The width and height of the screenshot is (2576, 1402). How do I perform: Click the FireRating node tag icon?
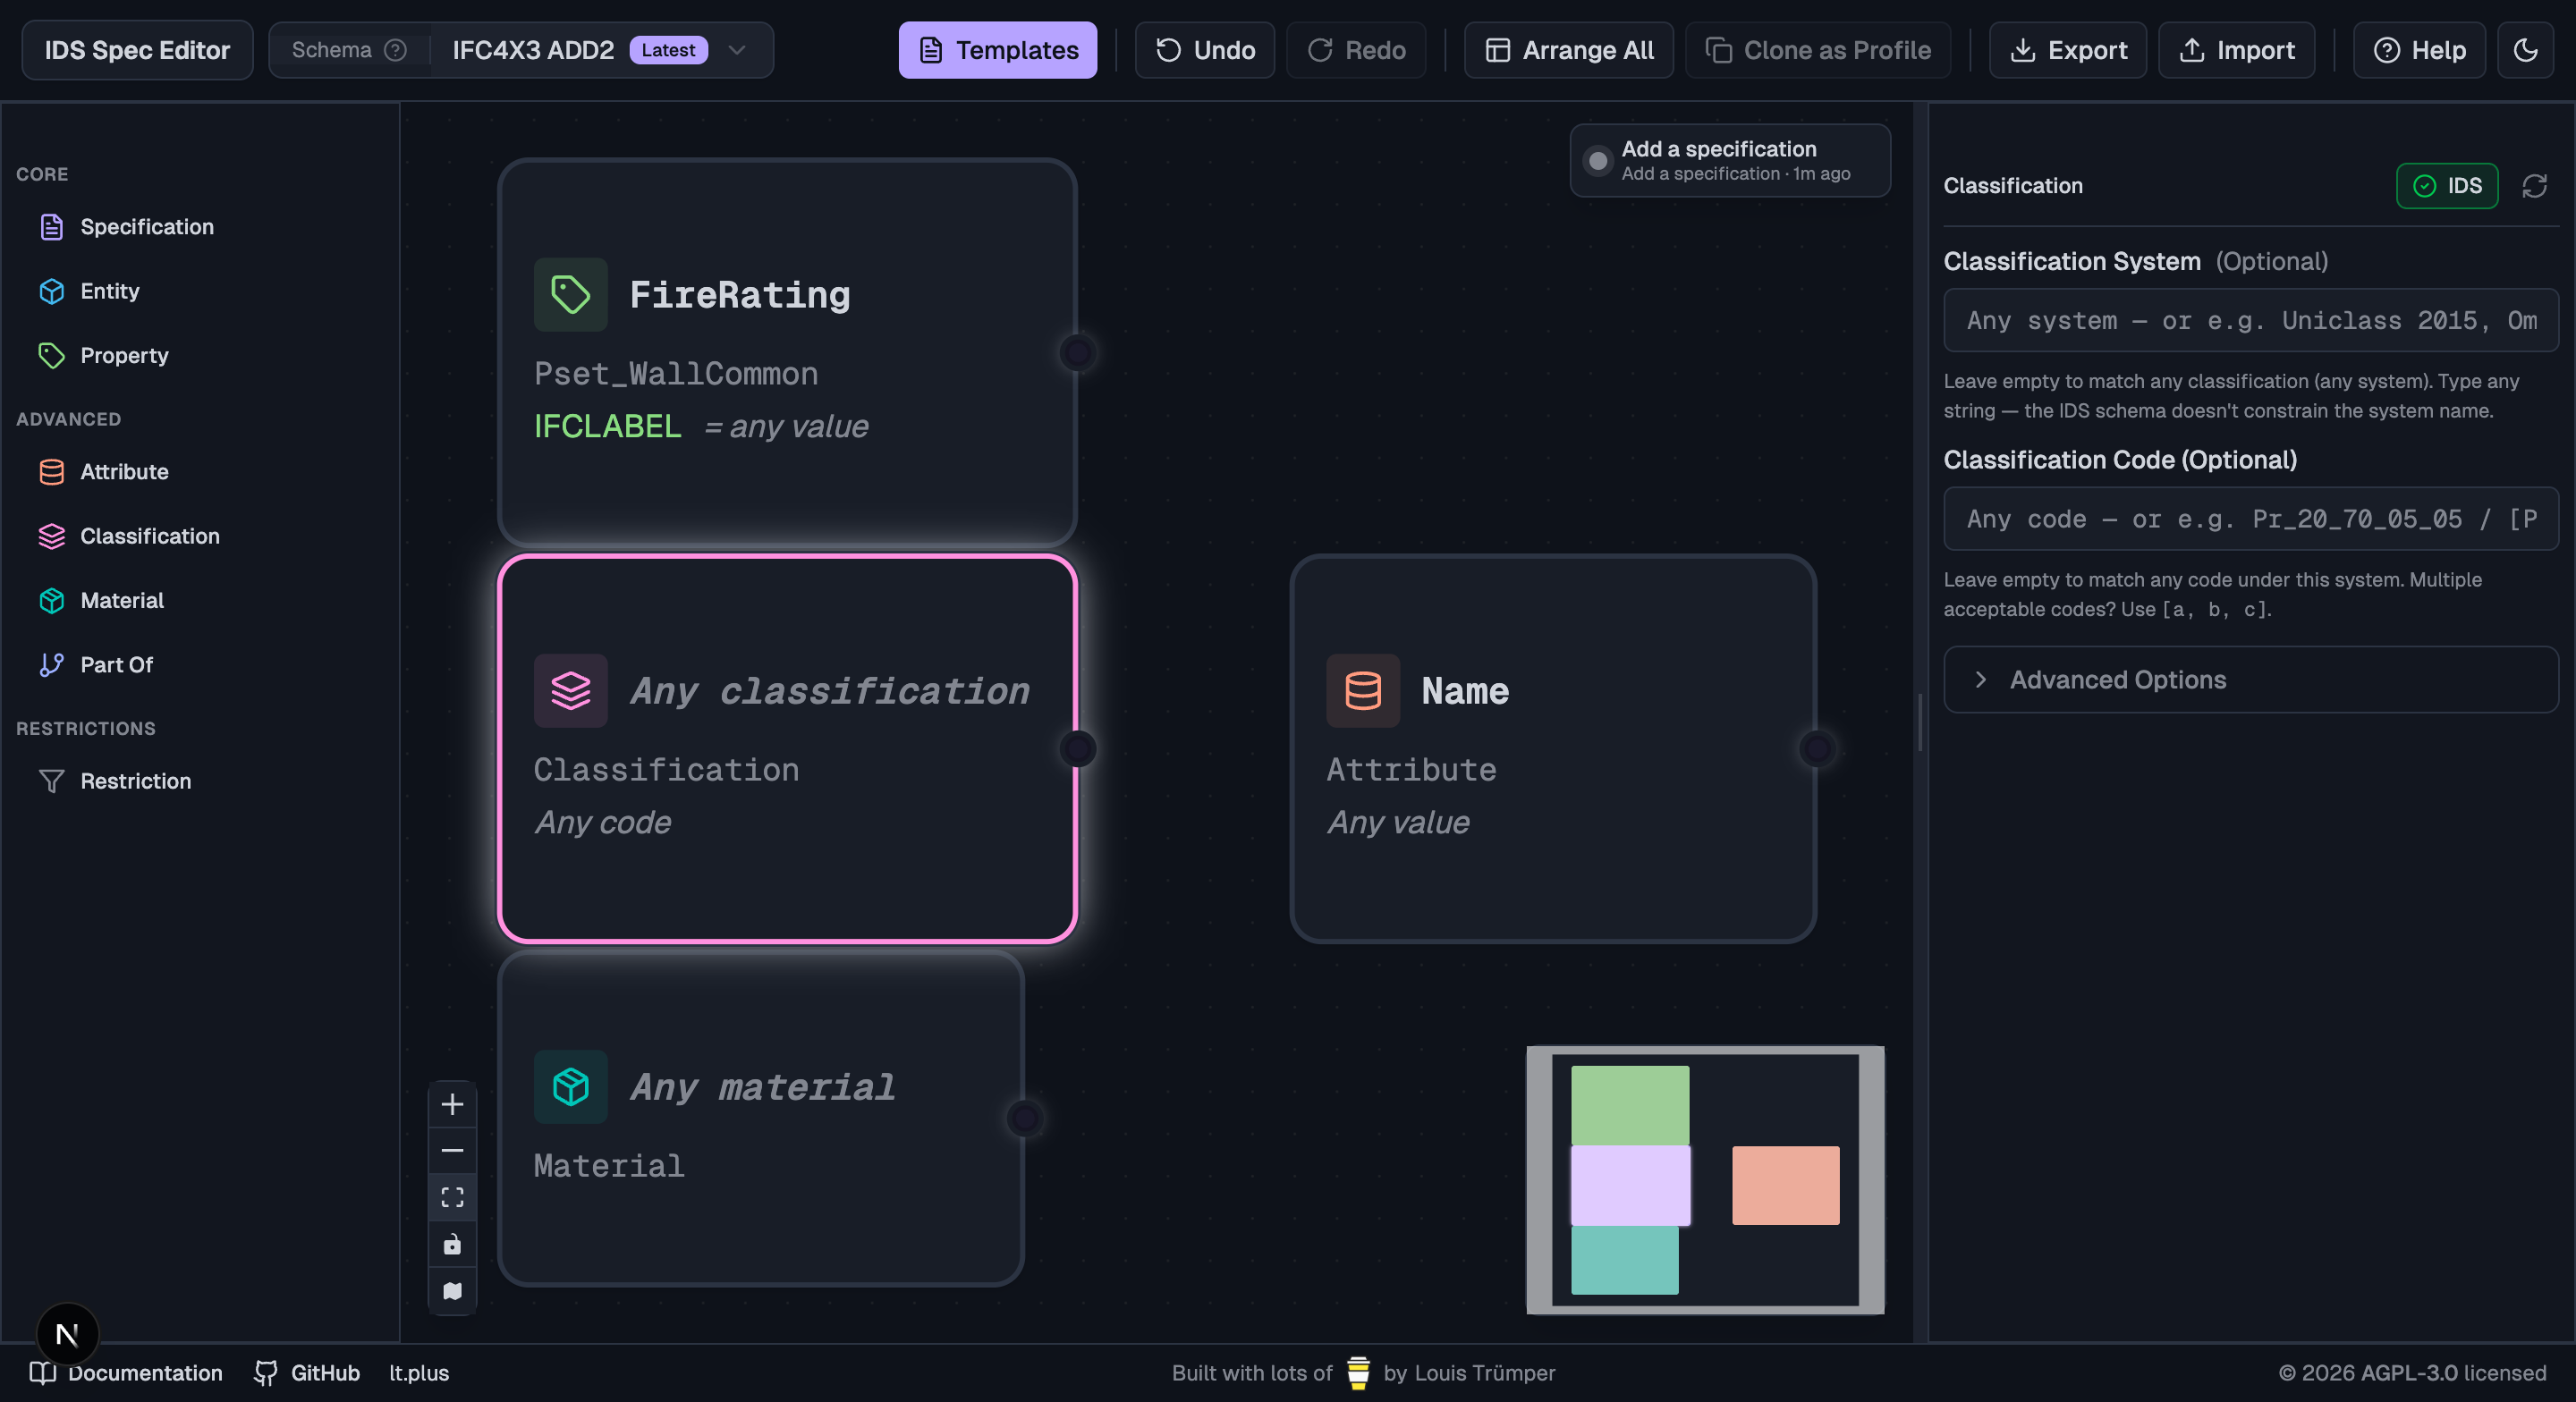tap(571, 294)
